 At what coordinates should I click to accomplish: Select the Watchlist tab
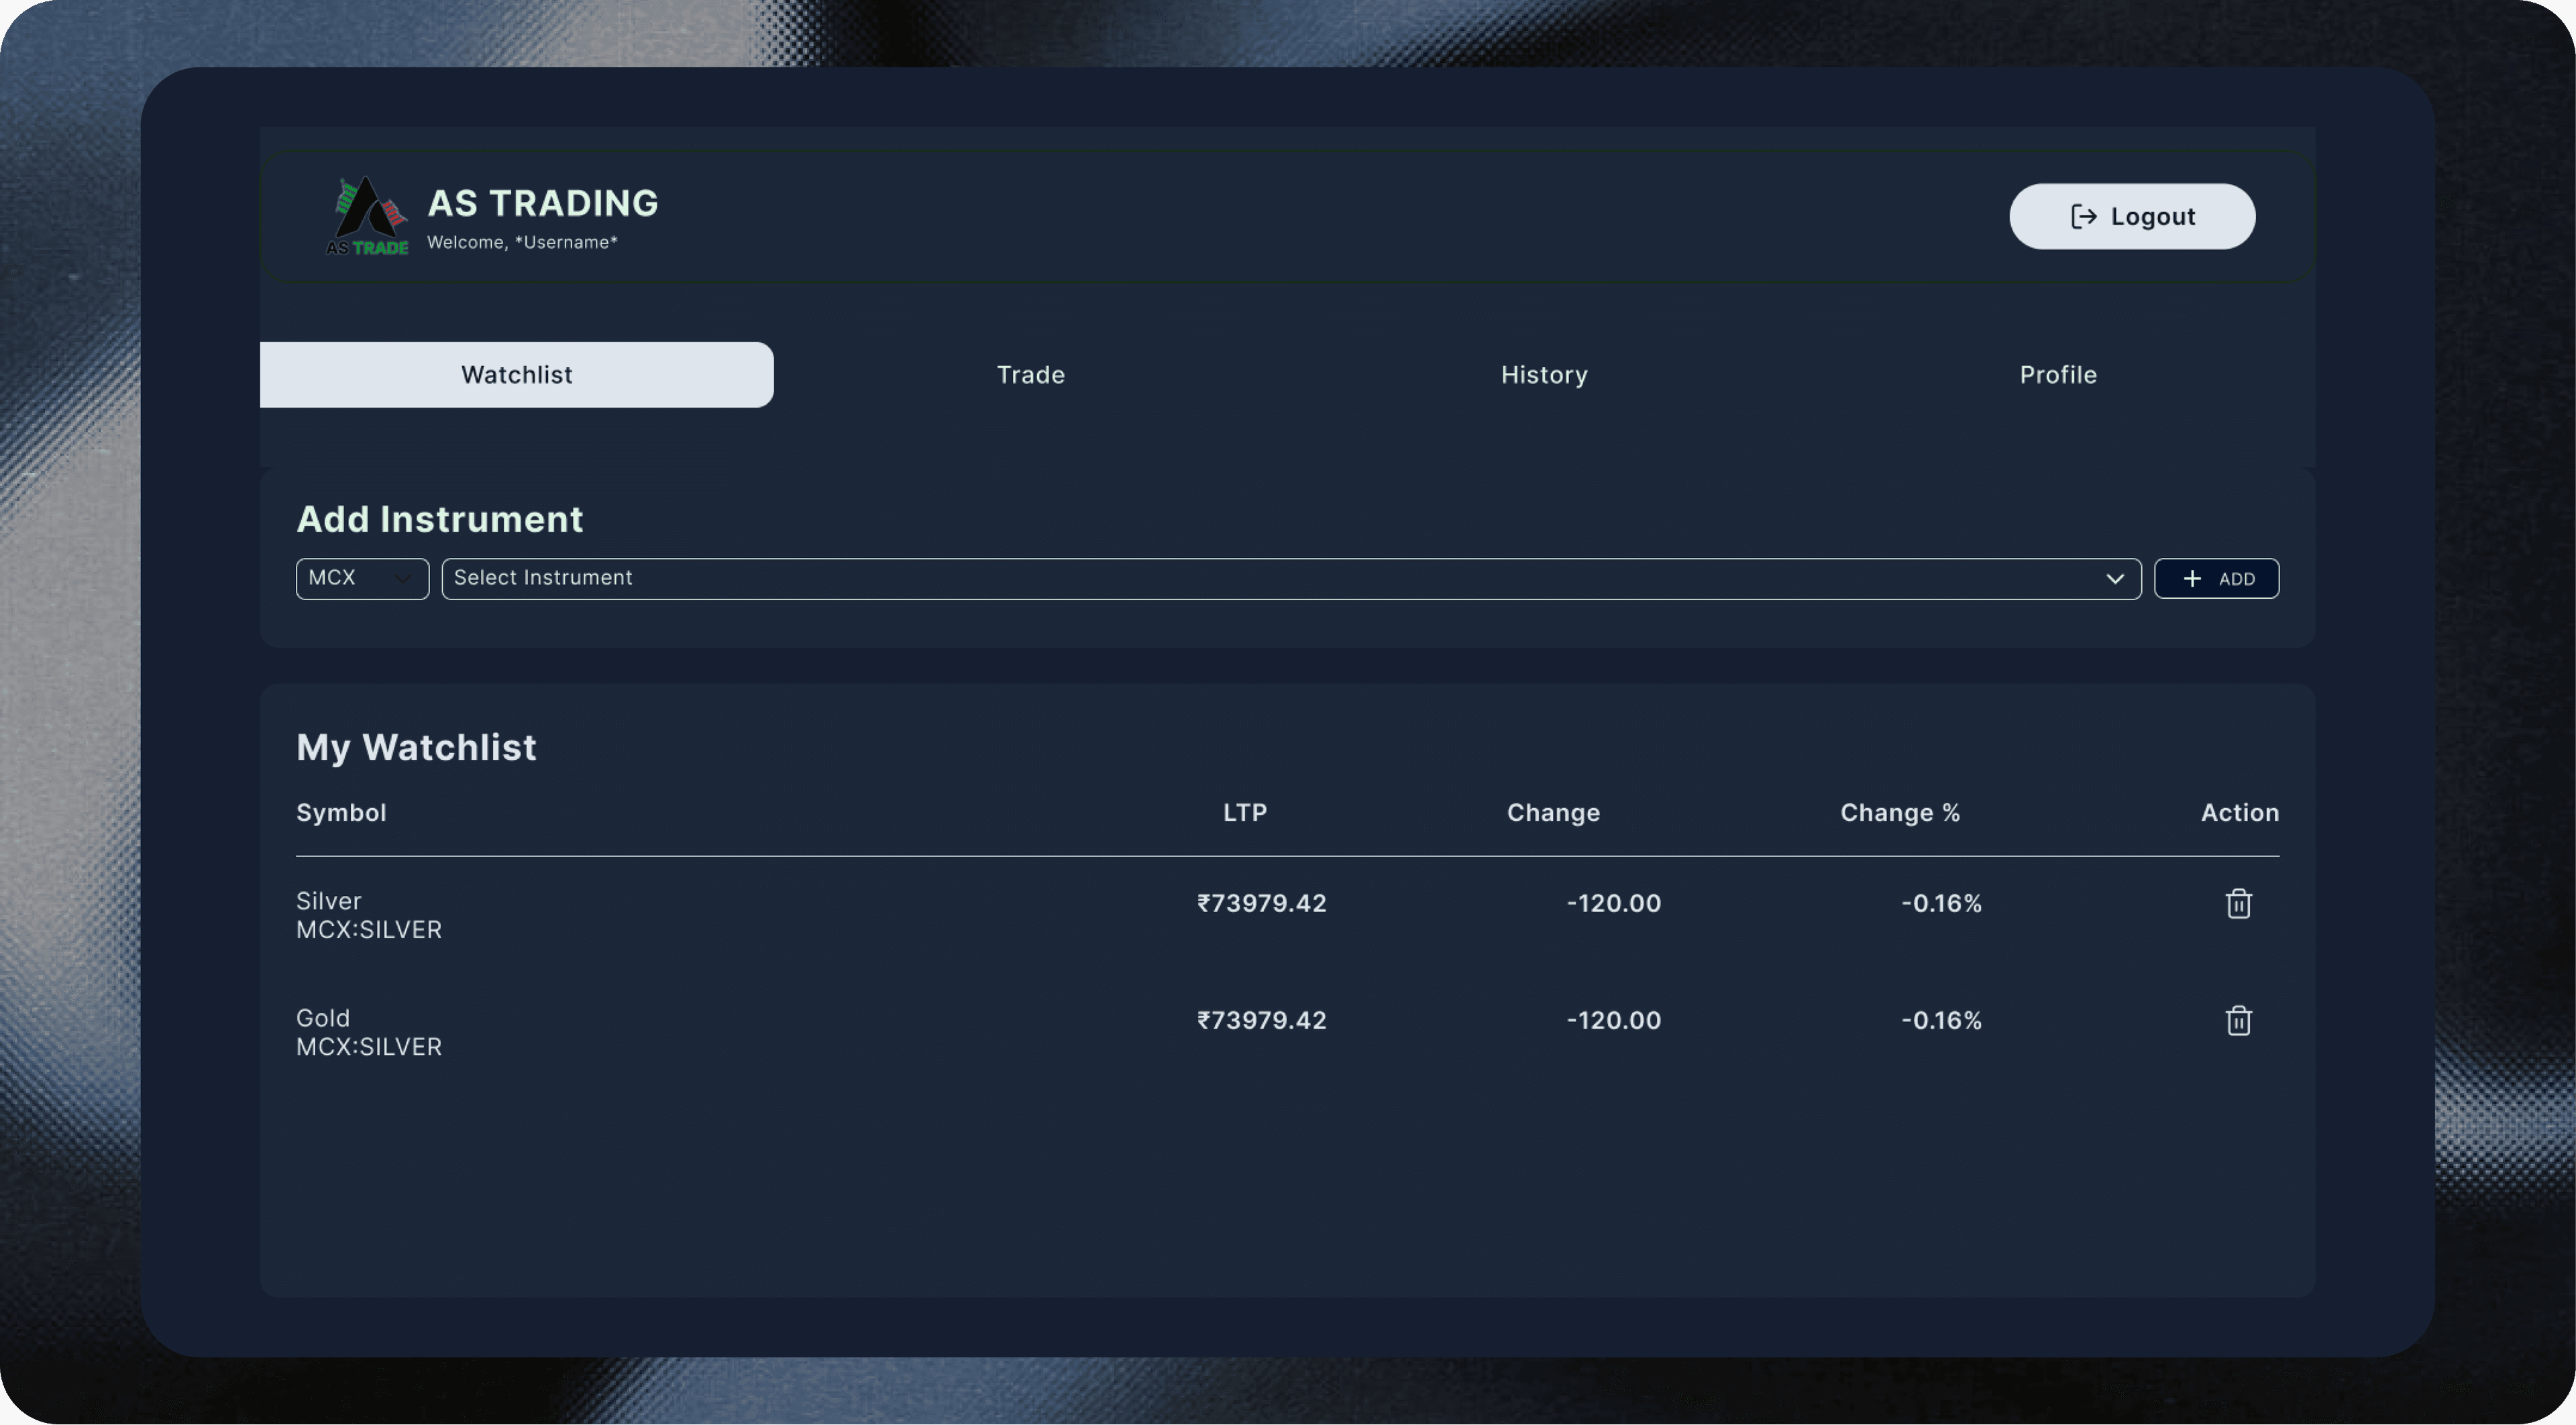pyautogui.click(x=516, y=375)
